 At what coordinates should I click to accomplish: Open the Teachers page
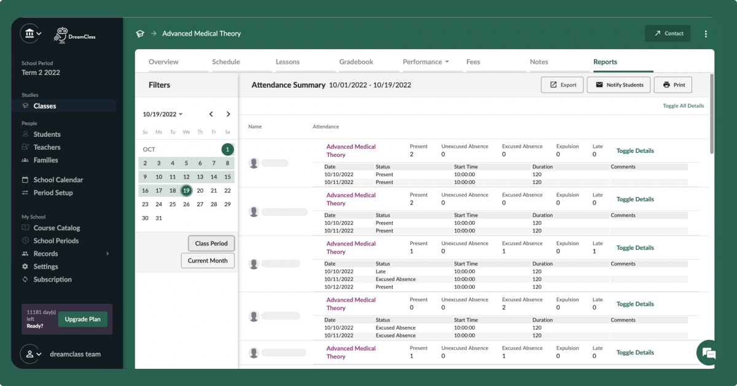click(x=47, y=147)
